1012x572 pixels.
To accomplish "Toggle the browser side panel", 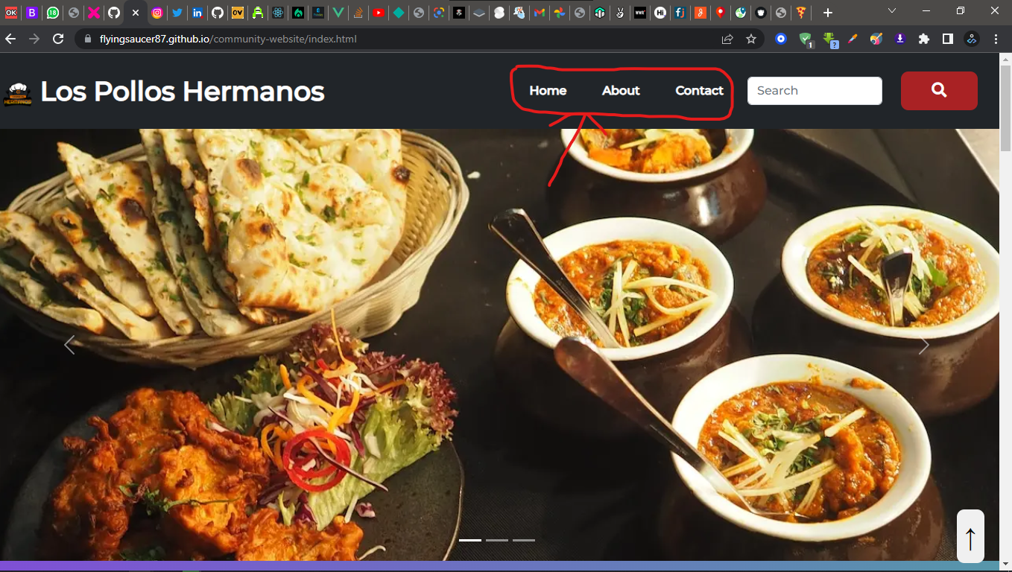I will pyautogui.click(x=946, y=38).
